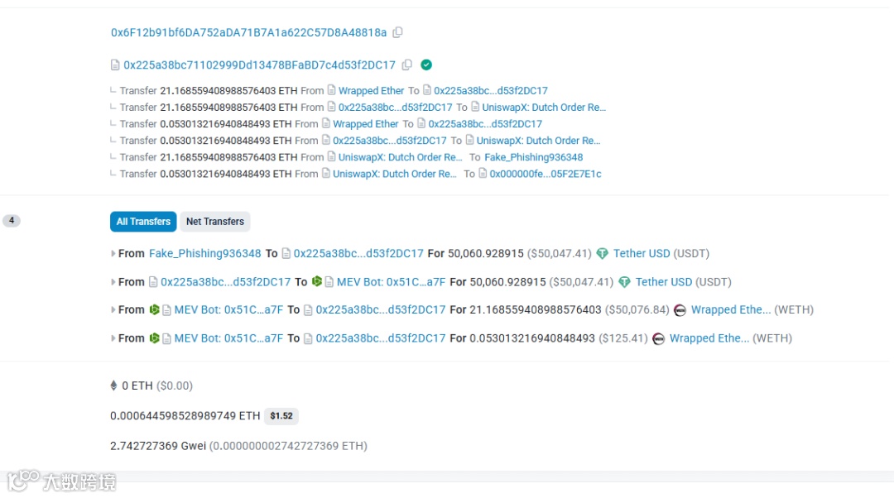Screen dimensions: 894x498
Task: Expand 0.05301 WETH transfer row
Action: pyautogui.click(x=113, y=338)
